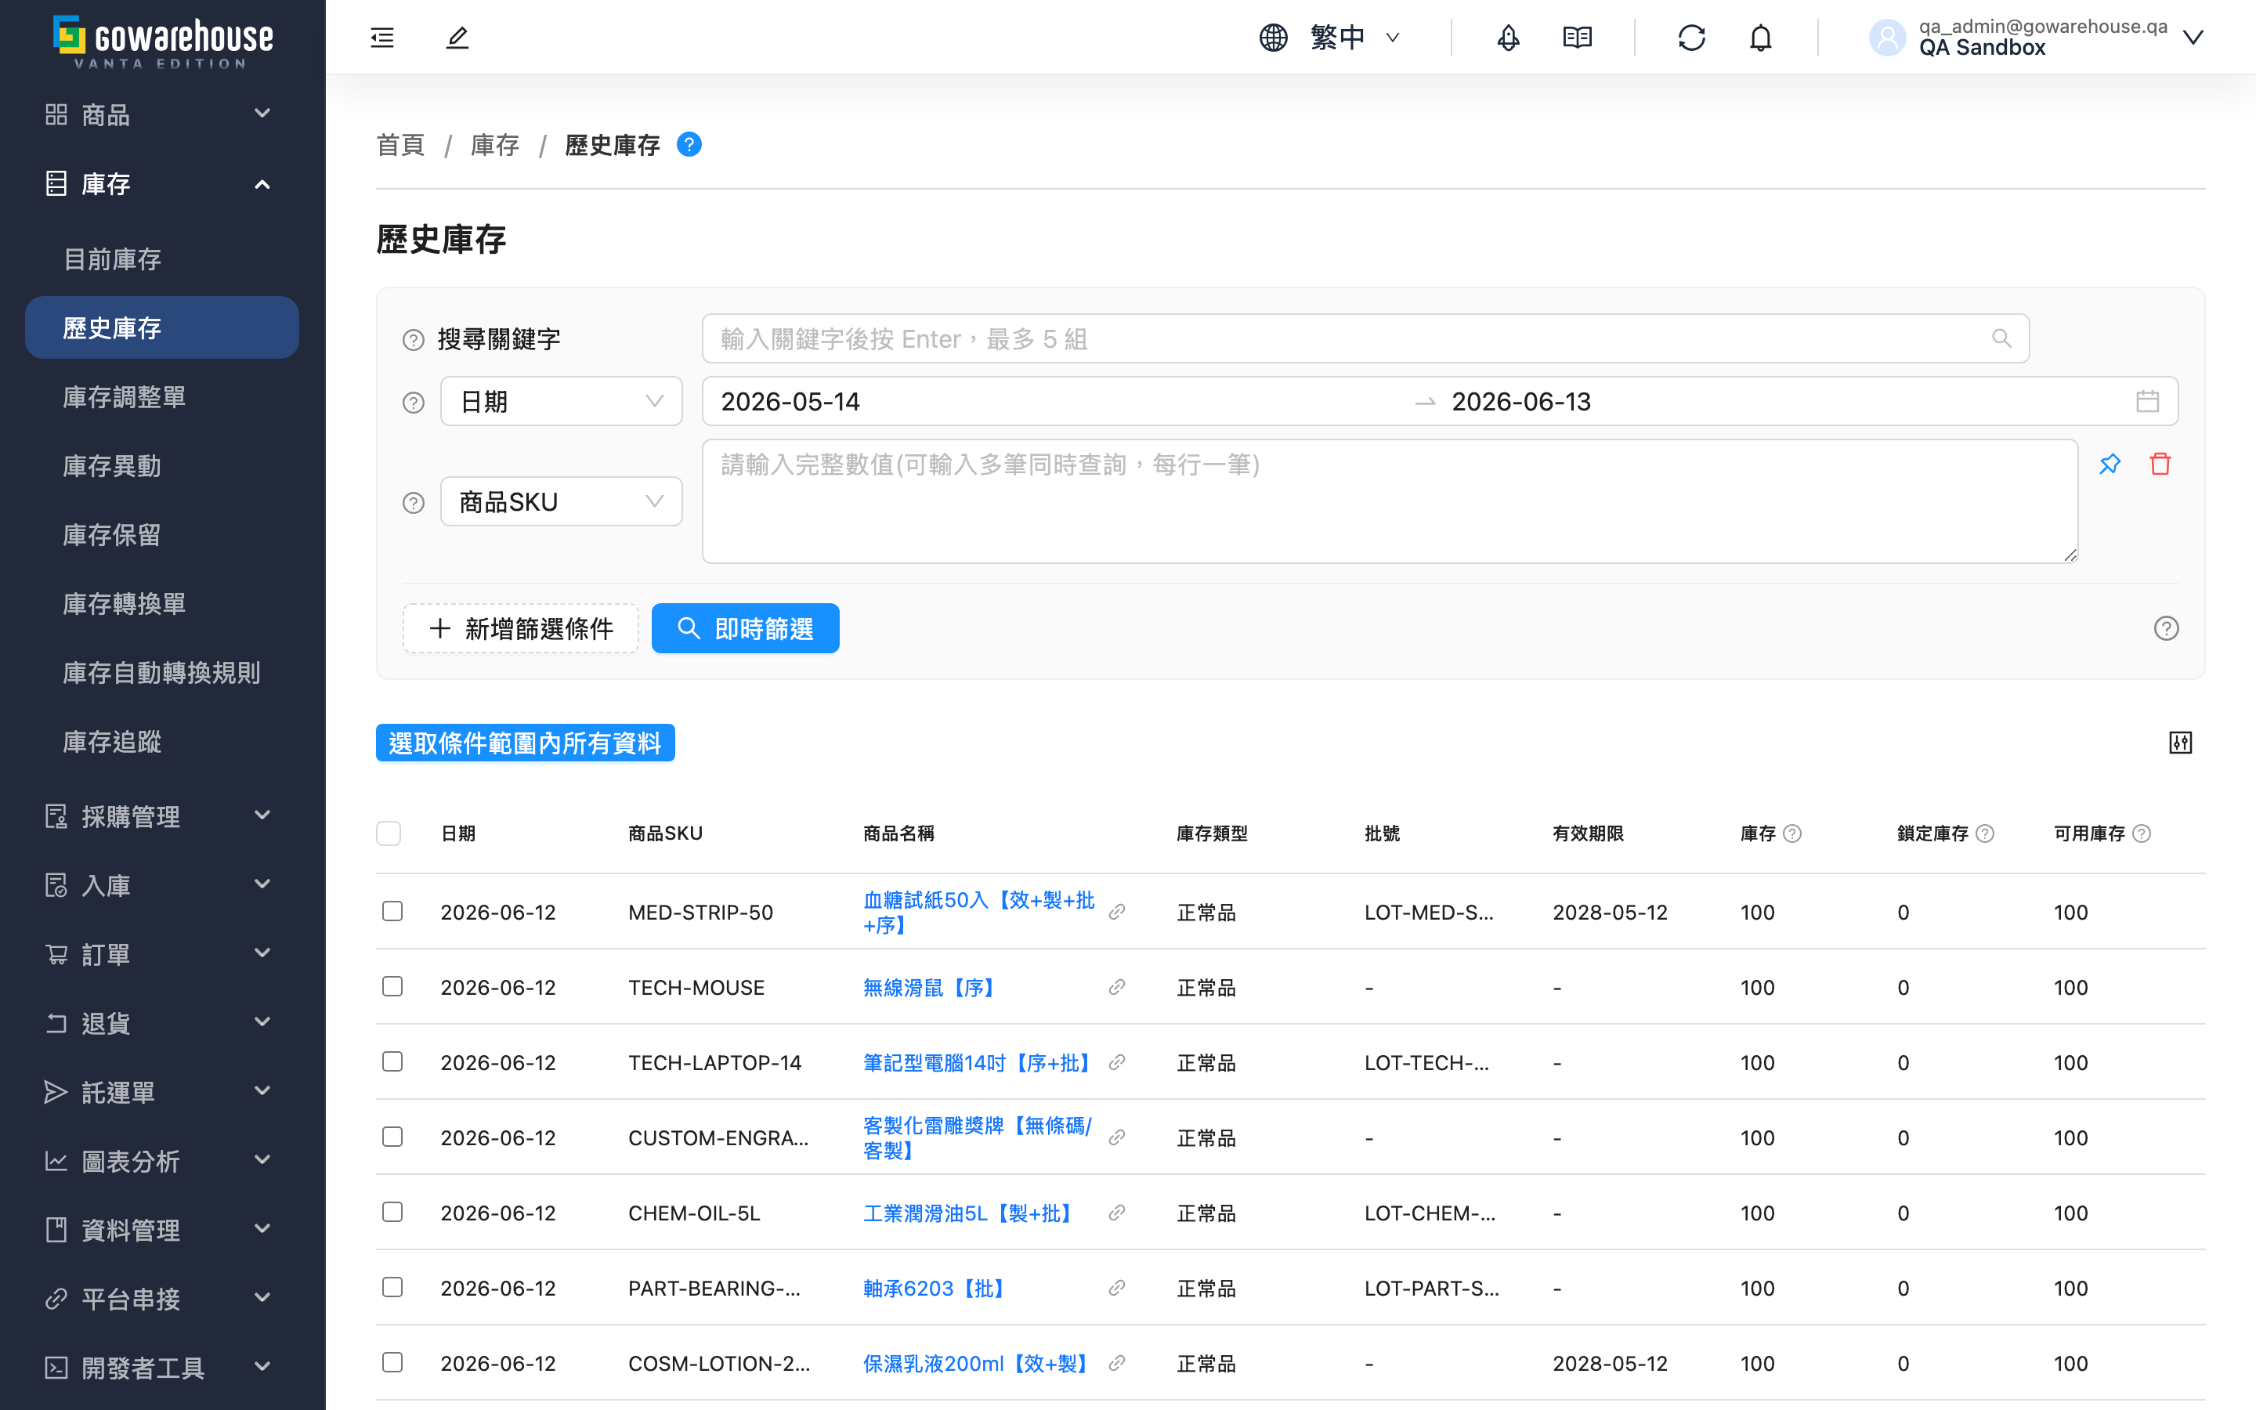Check the MED-STRIP-50 row checkbox
This screenshot has width=2256, height=1410.
[x=392, y=911]
